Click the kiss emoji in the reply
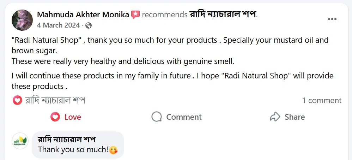This screenshot has height=160, width=352. 113,150
